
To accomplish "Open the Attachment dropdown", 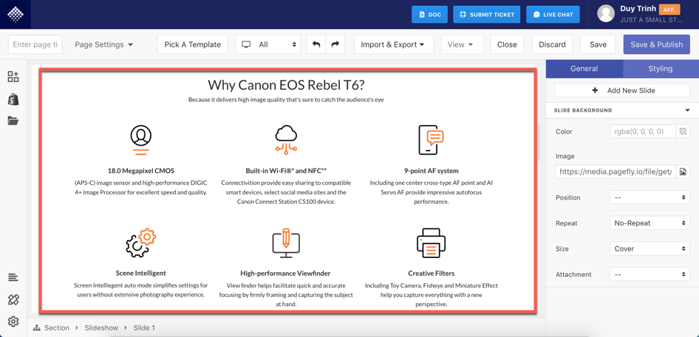I will coord(649,275).
